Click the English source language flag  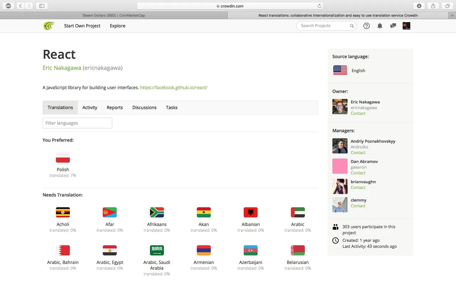340,70
